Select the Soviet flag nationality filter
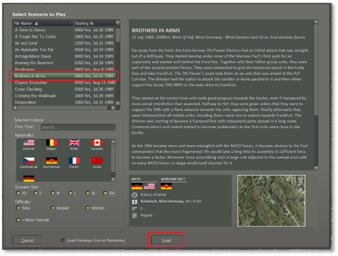The height and width of the screenshot is (256, 338). coord(97,160)
